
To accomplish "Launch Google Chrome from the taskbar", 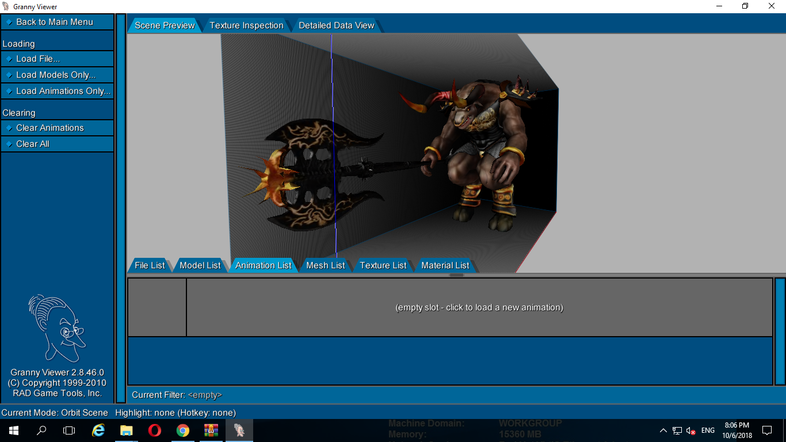I will point(182,430).
